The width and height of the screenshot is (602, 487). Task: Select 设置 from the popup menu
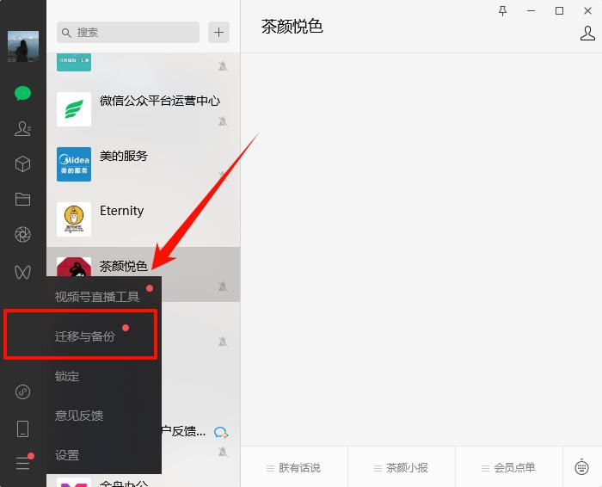[x=67, y=455]
